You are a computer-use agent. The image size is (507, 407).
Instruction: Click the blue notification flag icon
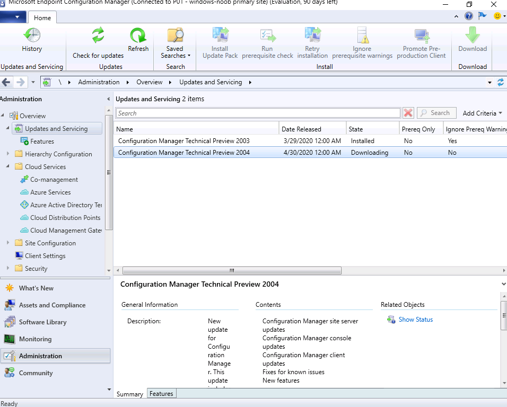[483, 15]
